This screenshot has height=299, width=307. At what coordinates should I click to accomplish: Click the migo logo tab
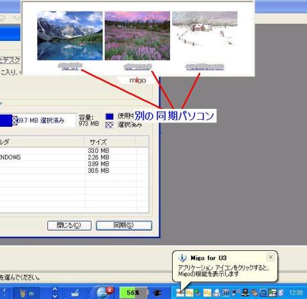(138, 81)
